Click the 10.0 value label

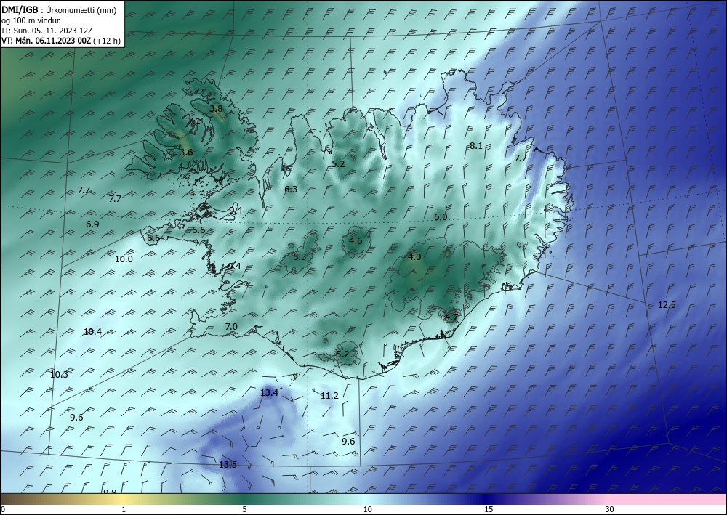pyautogui.click(x=124, y=259)
